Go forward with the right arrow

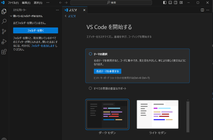(66, 3)
